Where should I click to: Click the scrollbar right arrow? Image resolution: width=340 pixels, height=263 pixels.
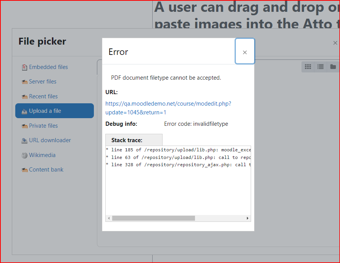[247, 218]
